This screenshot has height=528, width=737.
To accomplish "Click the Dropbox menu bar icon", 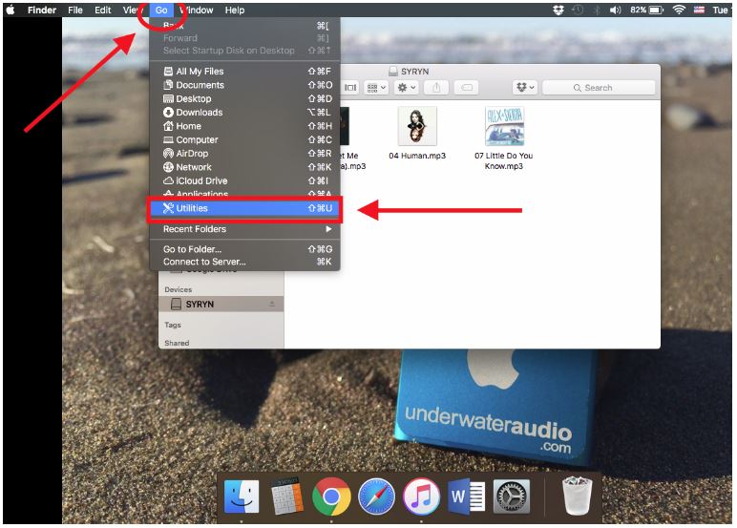I will click(558, 10).
